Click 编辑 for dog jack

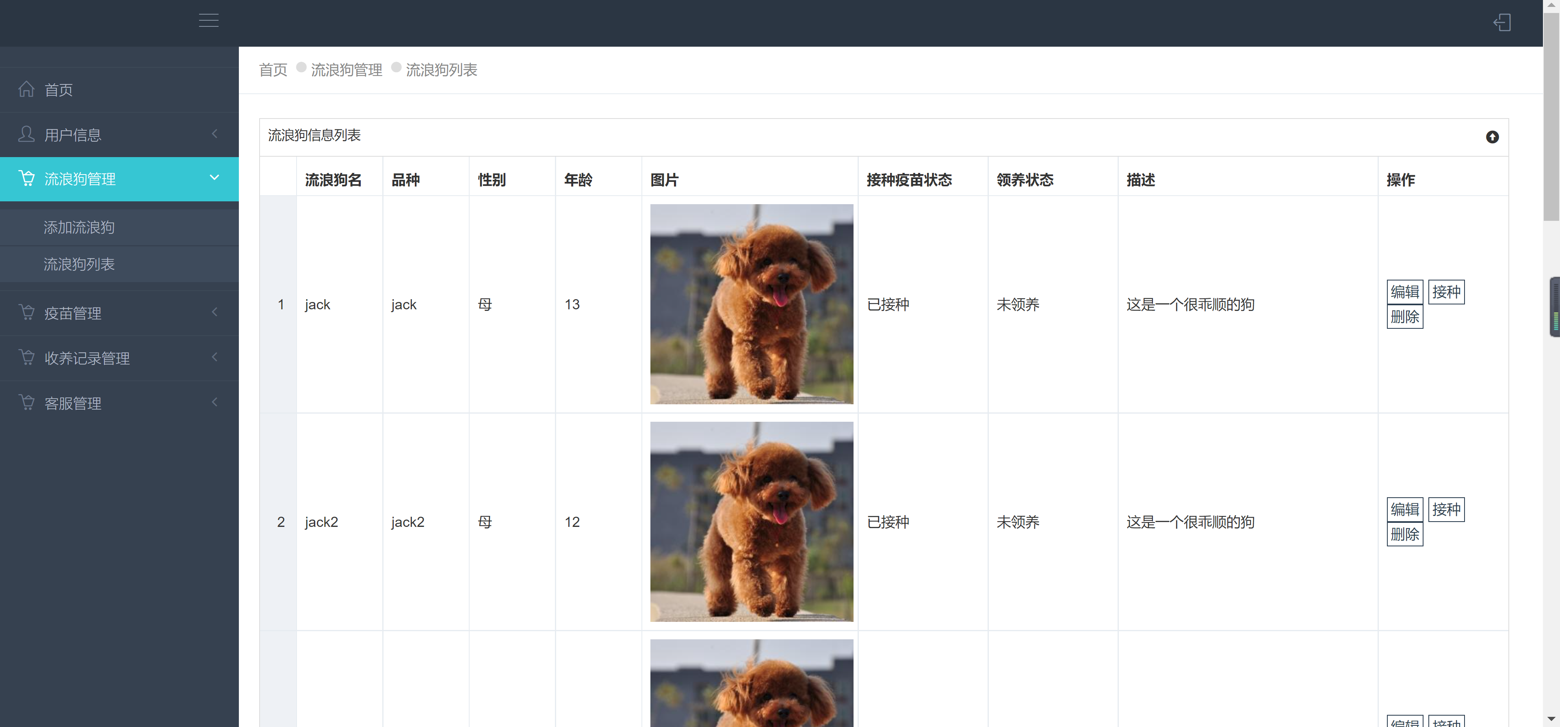click(1405, 292)
